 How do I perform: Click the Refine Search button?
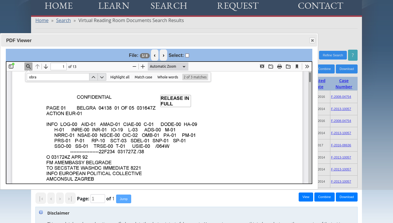(x=333, y=55)
